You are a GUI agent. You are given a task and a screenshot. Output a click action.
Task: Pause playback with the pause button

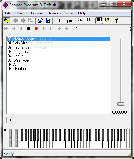(51, 29)
